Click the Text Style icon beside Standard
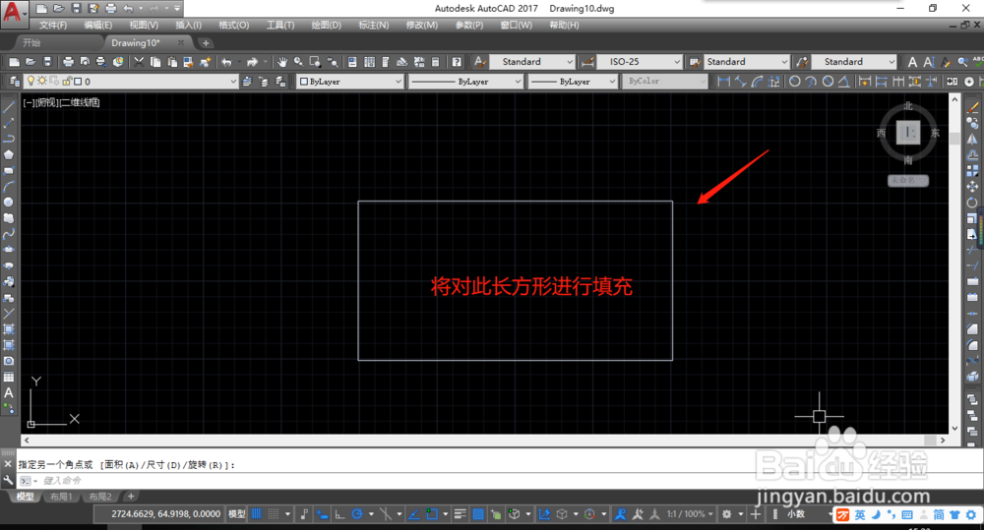This screenshot has height=530, width=984. (479, 62)
